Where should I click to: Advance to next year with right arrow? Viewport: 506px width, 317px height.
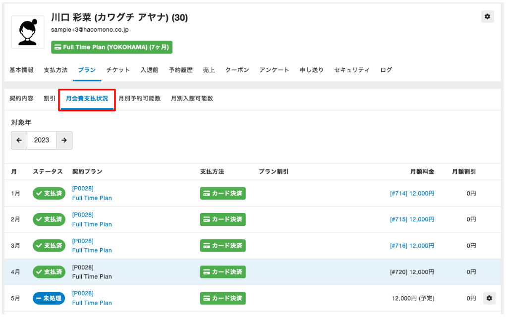coord(64,140)
